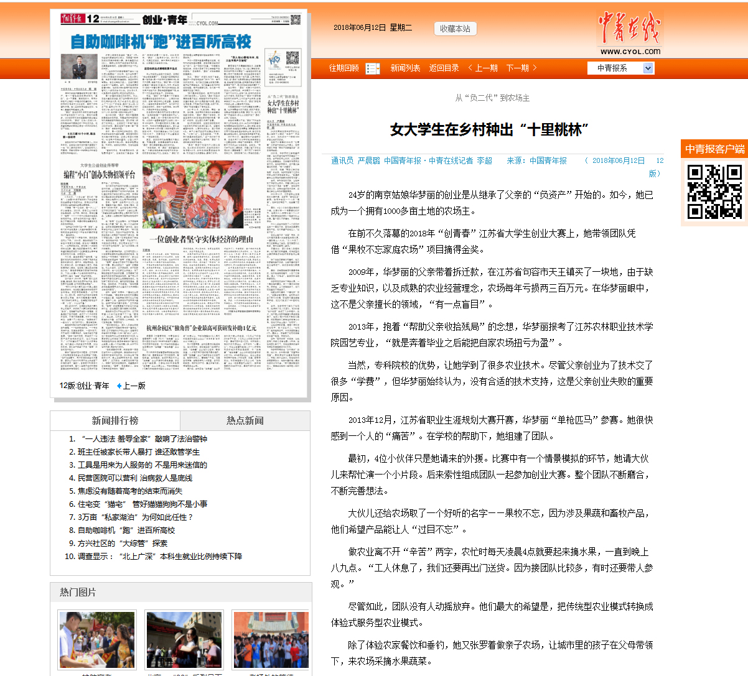Image resolution: width=748 pixels, height=676 pixels.
Task: Switch to the 新闻排行榜 tab
Action: 115,420
